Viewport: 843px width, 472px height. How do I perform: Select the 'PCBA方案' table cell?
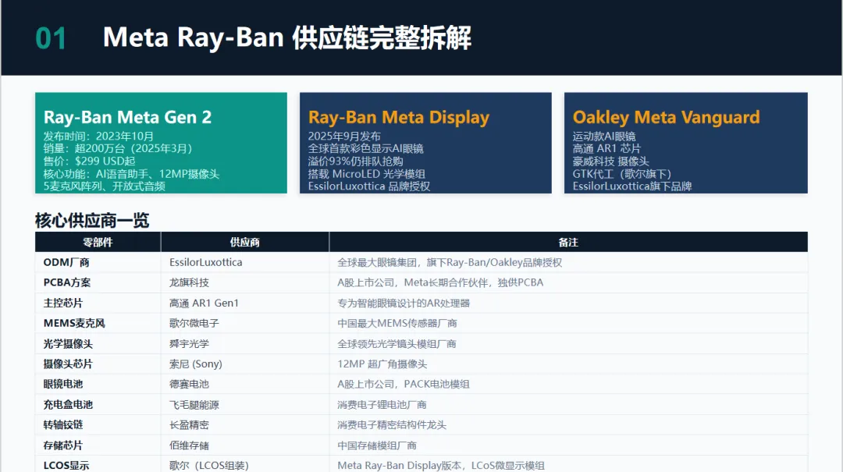point(98,282)
